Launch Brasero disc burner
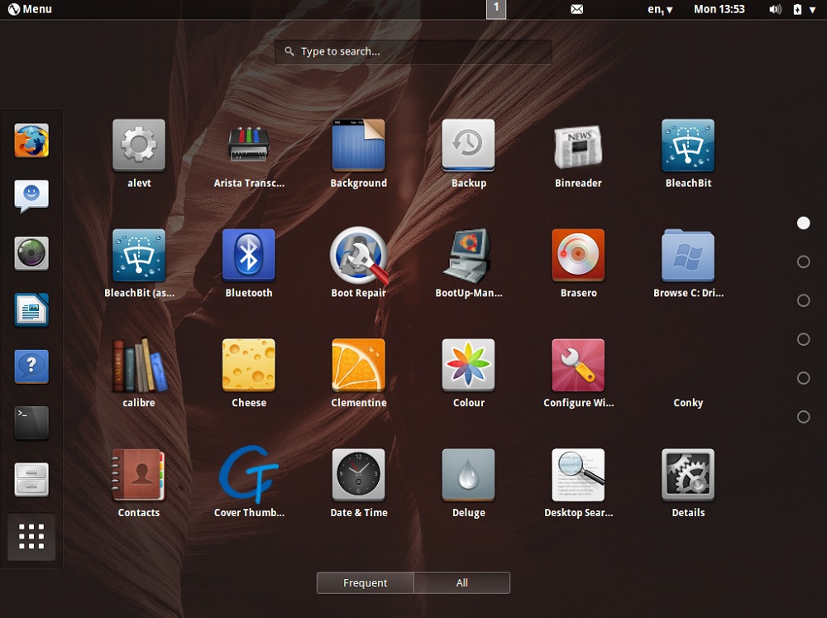Viewport: 827px width, 618px height. 578,255
